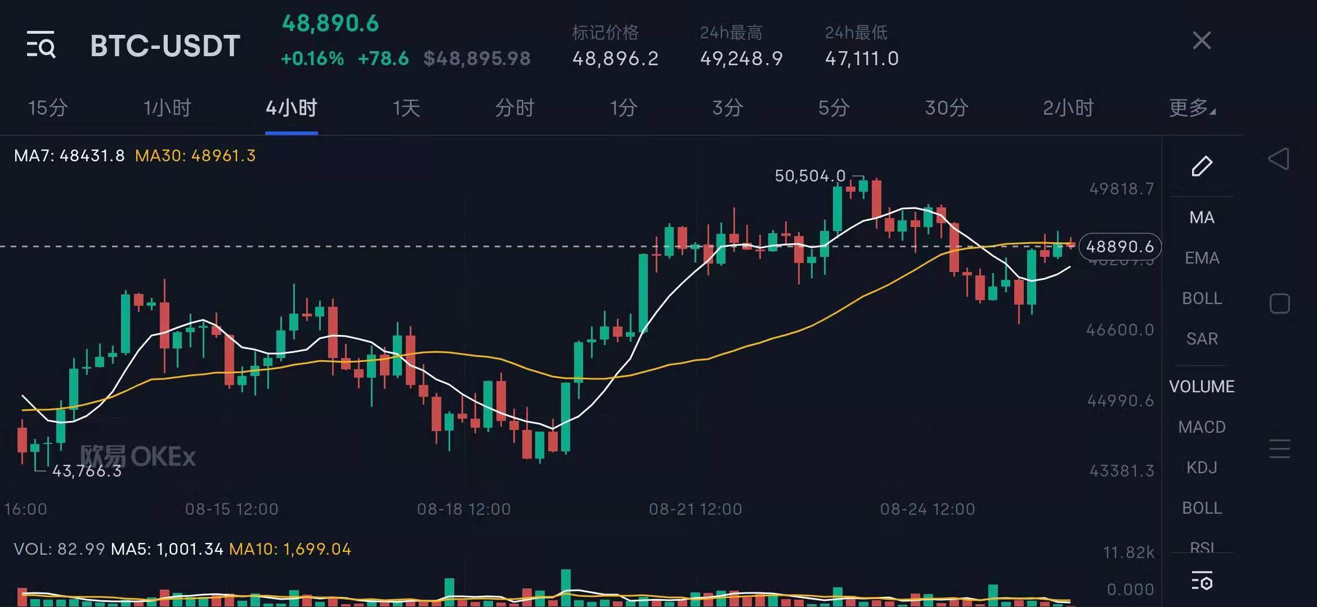The width and height of the screenshot is (1317, 607).
Task: Select the 1小时 timeframe tab
Action: point(167,107)
